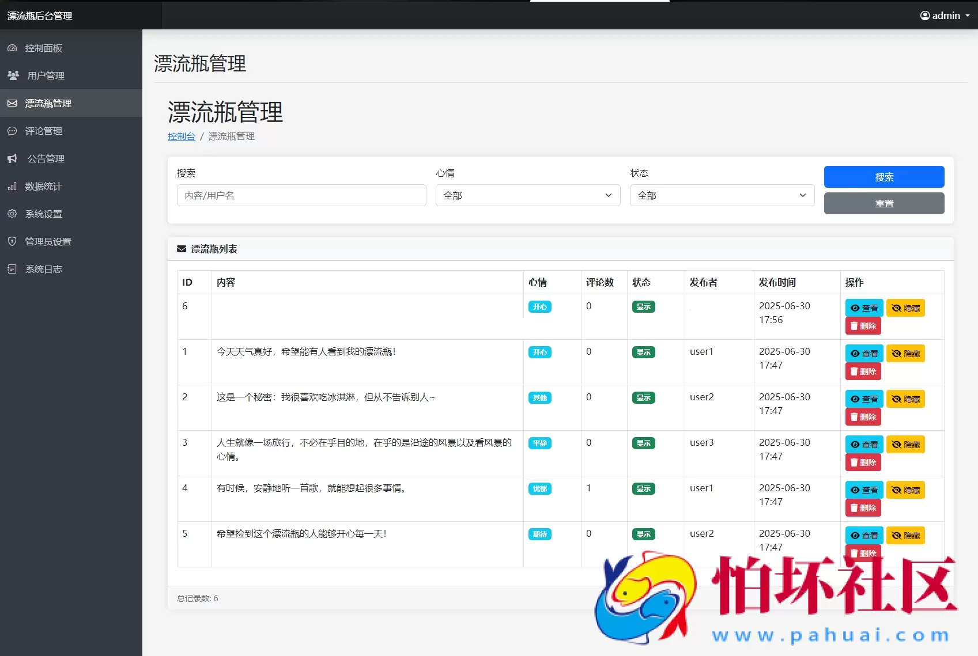Viewport: 978px width, 656px height.
Task: View 系统日志 system logs
Action: pyautogui.click(x=43, y=269)
